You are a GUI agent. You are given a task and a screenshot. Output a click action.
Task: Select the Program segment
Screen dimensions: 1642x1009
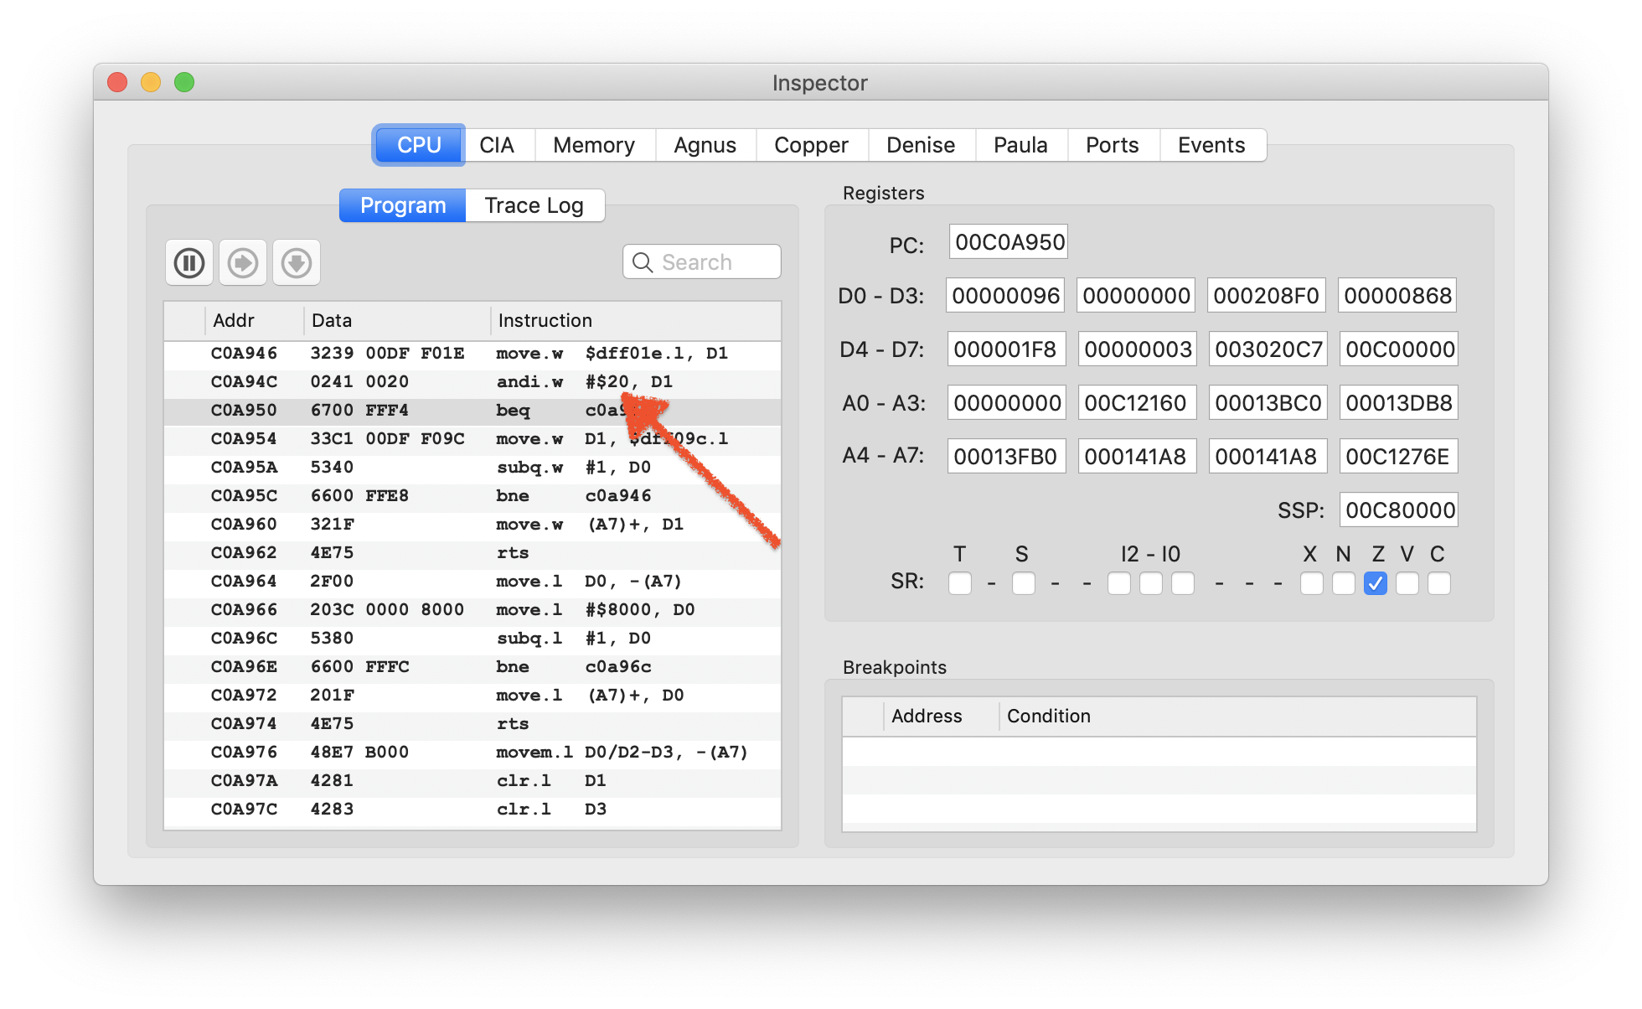pos(403,205)
